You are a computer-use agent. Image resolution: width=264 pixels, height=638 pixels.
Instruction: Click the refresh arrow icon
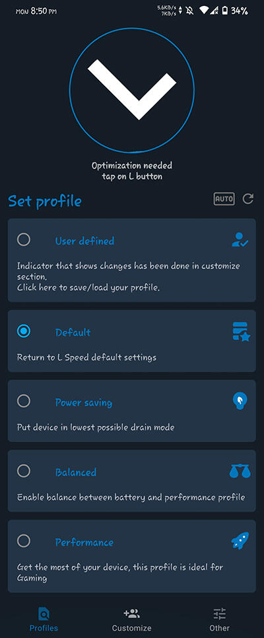coord(247,199)
